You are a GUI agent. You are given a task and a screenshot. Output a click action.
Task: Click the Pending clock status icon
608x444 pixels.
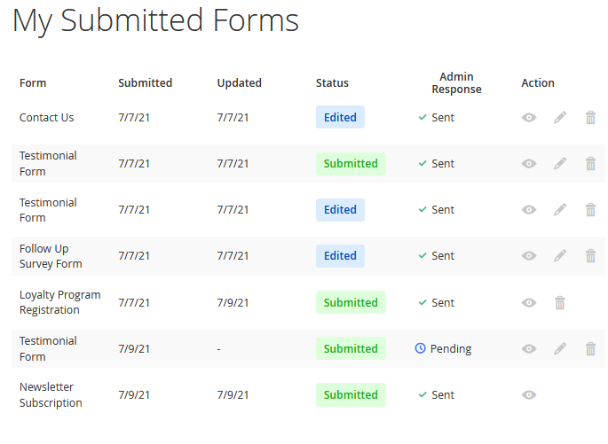tap(421, 349)
